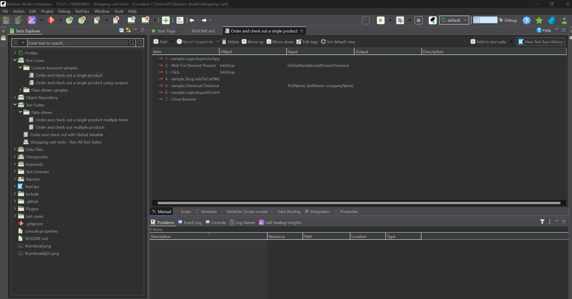Open the Self-healing purple toolbar icon
This screenshot has width=572, height=299.
click(x=32, y=20)
